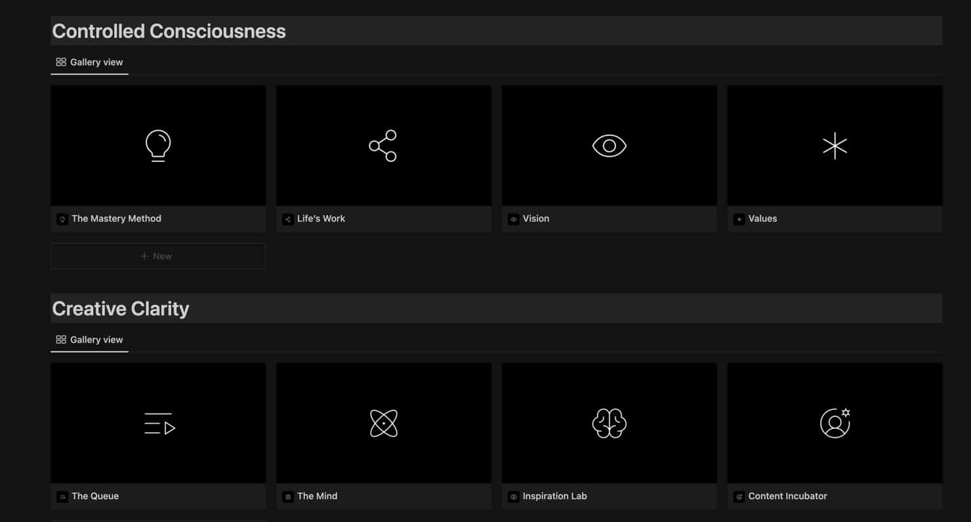Open the Content Incubator page title

coord(788,496)
